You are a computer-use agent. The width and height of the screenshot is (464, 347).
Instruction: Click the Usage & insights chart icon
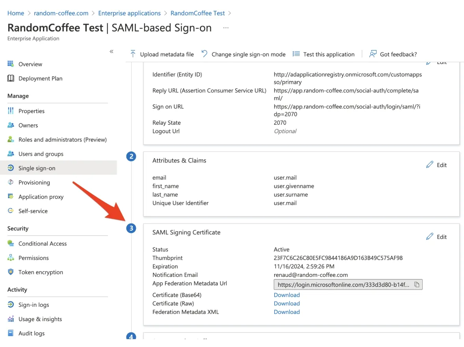11,319
